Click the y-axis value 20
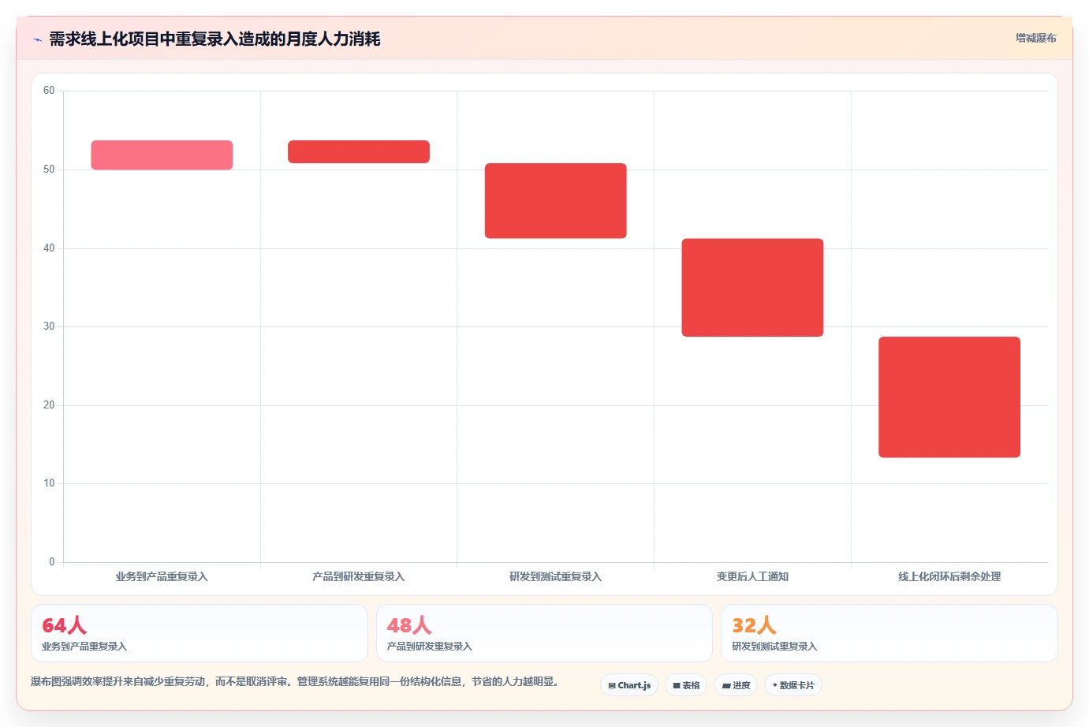Viewport: 1089px width, 727px height. tap(49, 405)
